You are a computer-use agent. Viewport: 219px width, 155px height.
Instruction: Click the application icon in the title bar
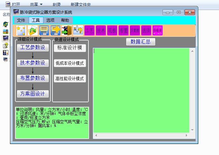16,12
